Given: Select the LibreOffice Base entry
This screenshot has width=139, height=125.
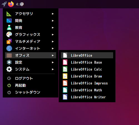Looking at the screenshot, I should 87,62.
